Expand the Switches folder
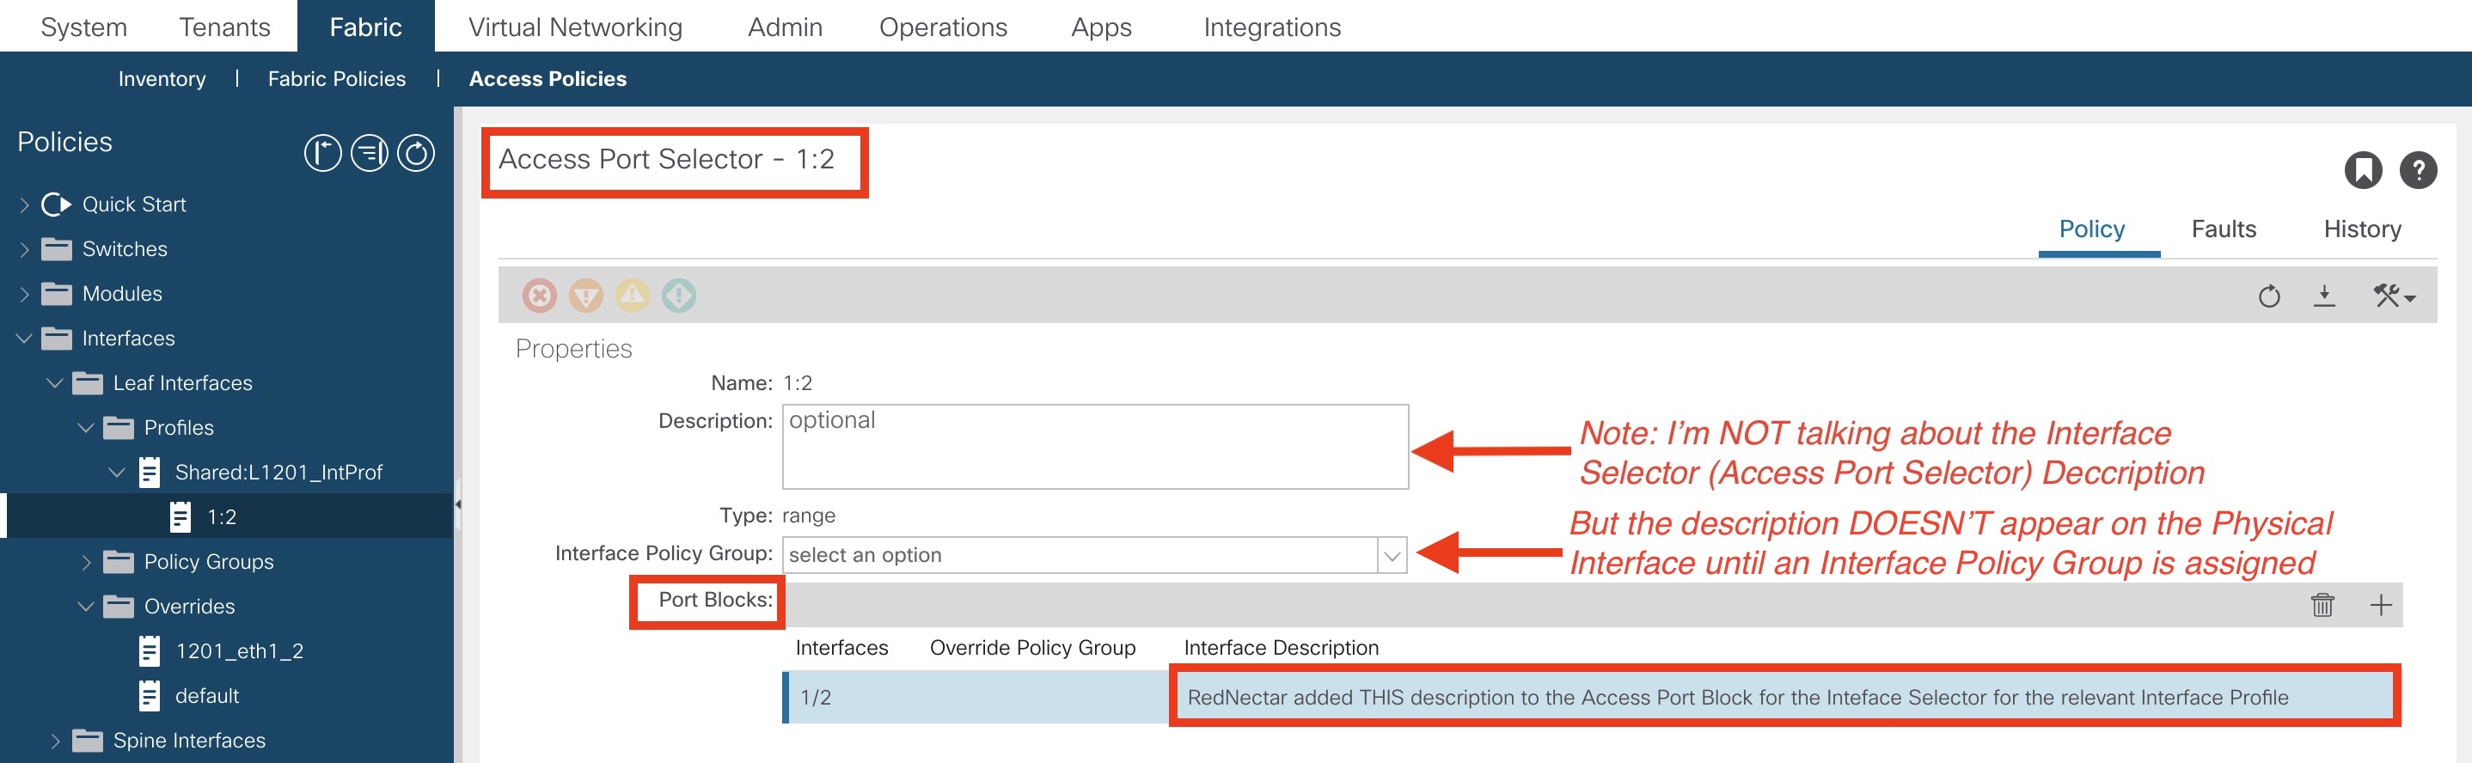Screen dimensions: 2472x763 click(25, 249)
